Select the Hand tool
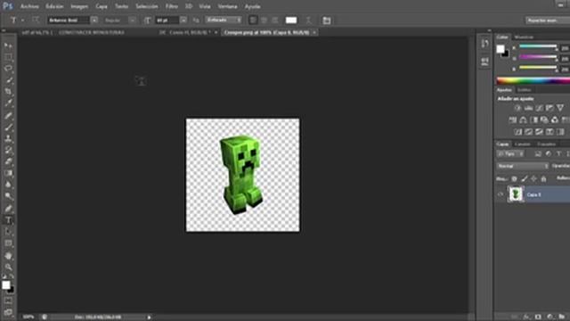 [x=8, y=256]
